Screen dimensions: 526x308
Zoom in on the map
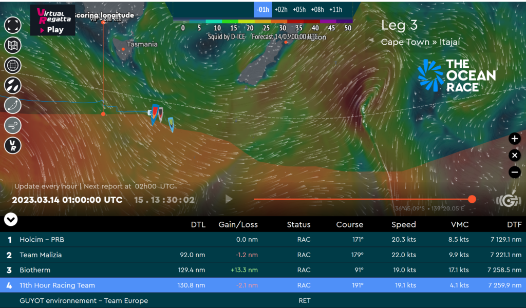point(515,139)
